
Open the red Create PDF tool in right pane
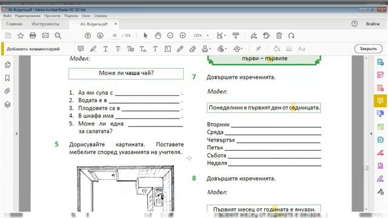pos(380,88)
